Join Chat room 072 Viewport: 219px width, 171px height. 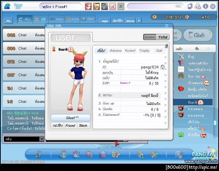coord(24,62)
